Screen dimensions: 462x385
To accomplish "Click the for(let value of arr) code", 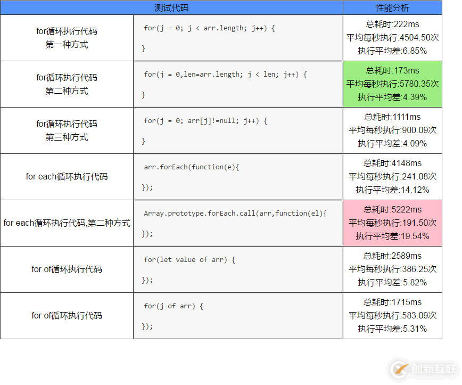I will point(189,260).
